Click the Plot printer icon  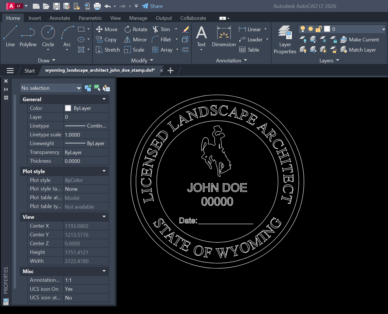(x=97, y=6)
